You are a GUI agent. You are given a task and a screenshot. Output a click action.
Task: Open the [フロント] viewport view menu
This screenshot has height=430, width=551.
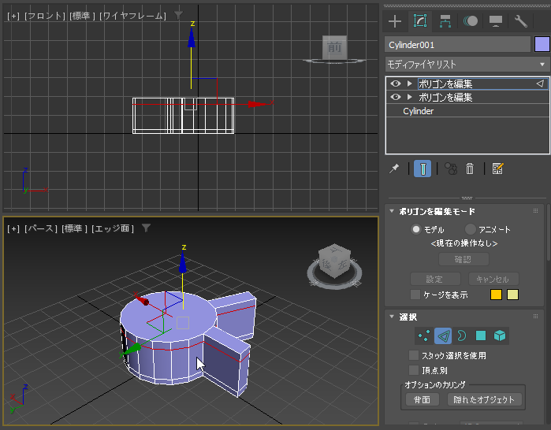[x=45, y=17]
